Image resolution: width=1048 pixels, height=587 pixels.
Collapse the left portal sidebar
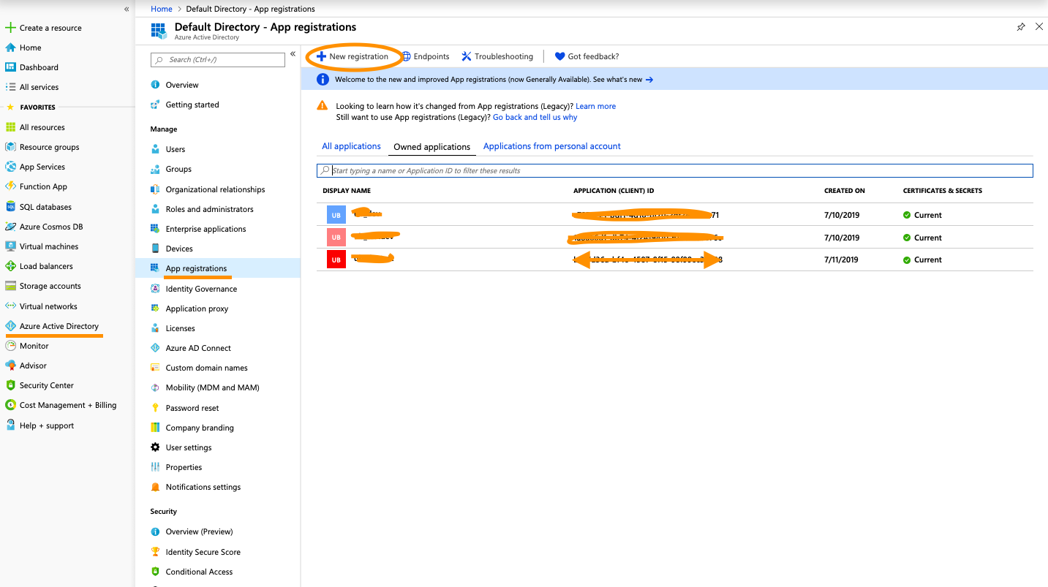[x=127, y=10]
